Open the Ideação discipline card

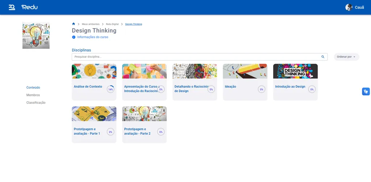[x=245, y=87]
